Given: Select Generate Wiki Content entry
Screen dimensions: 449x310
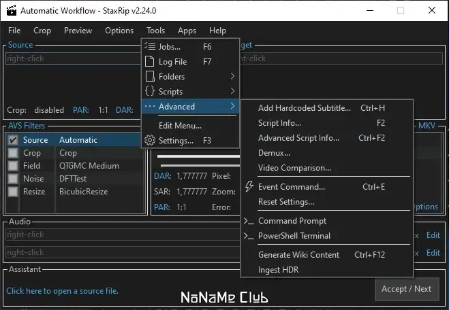Looking at the screenshot, I should tap(327, 255).
